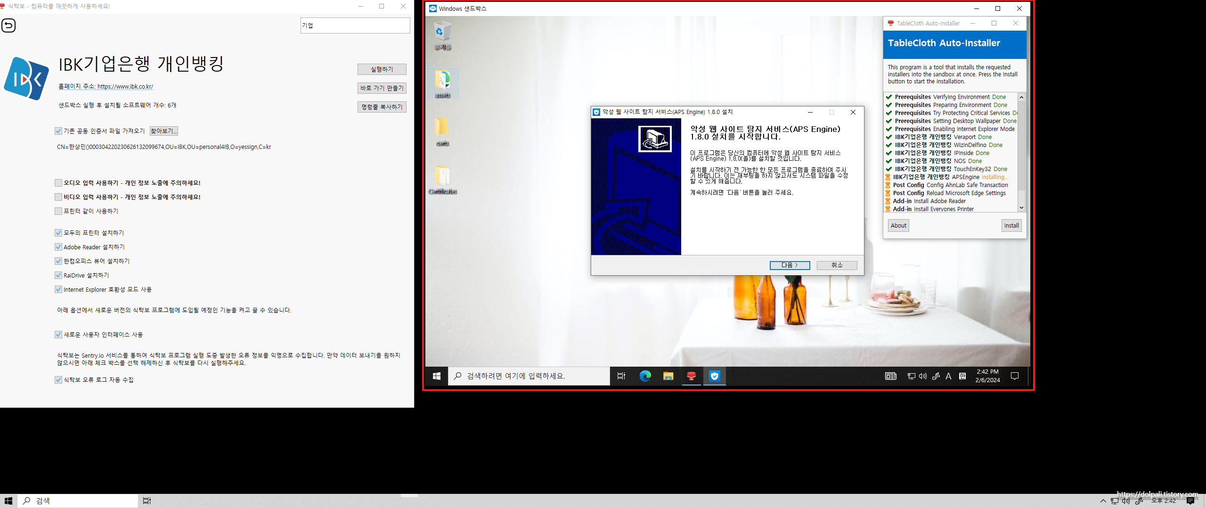Image resolution: width=1206 pixels, height=508 pixels.
Task: Toggle 새로운 사용자 인터페이스 사용 checkbox
Action: [x=58, y=335]
